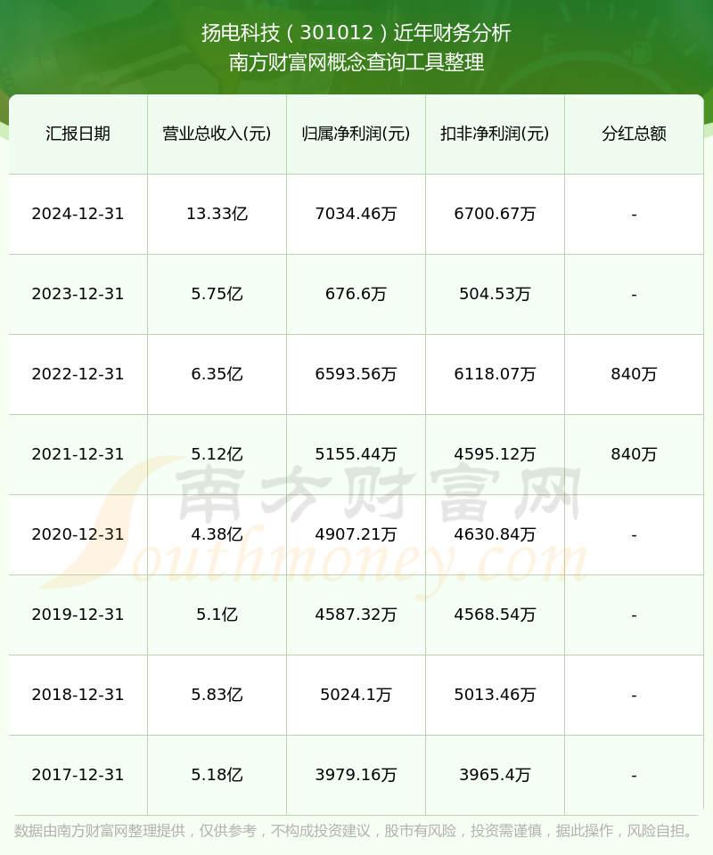The image size is (713, 855).
Task: Select the 2018-12-31 date cell
Action: click(x=78, y=695)
